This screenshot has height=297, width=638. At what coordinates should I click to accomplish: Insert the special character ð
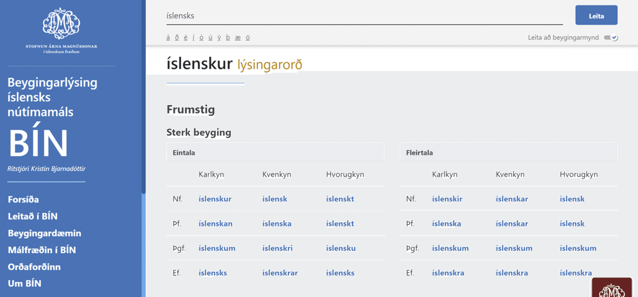click(177, 38)
